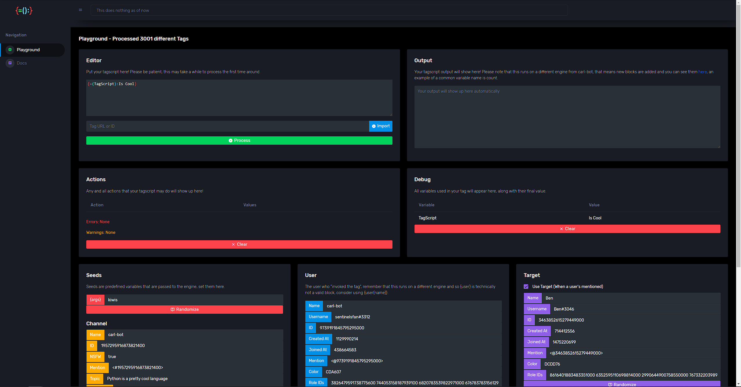This screenshot has height=387, width=741.
Task: Open the Docs navigation item
Action: 21,63
